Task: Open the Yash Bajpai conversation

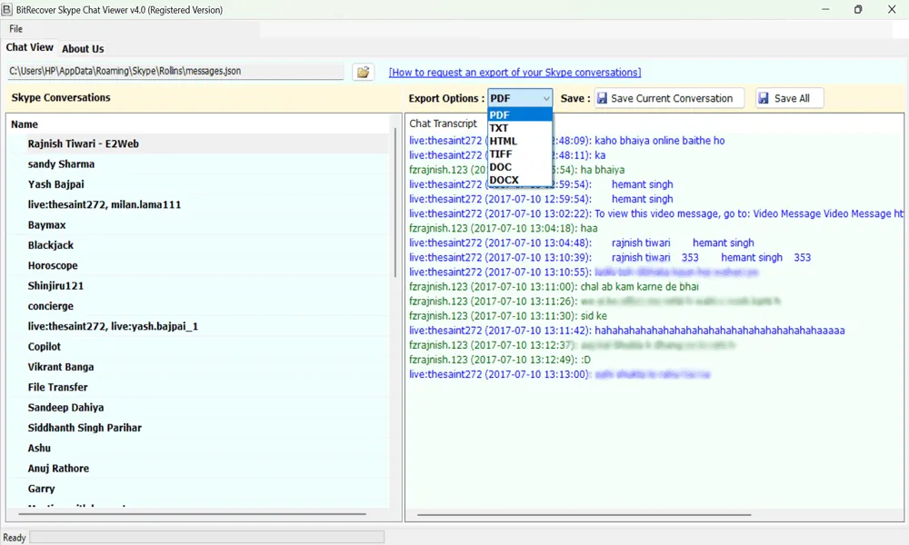Action: click(x=56, y=184)
